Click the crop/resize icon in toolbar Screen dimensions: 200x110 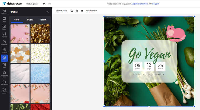pyautogui.click(x=72, y=11)
